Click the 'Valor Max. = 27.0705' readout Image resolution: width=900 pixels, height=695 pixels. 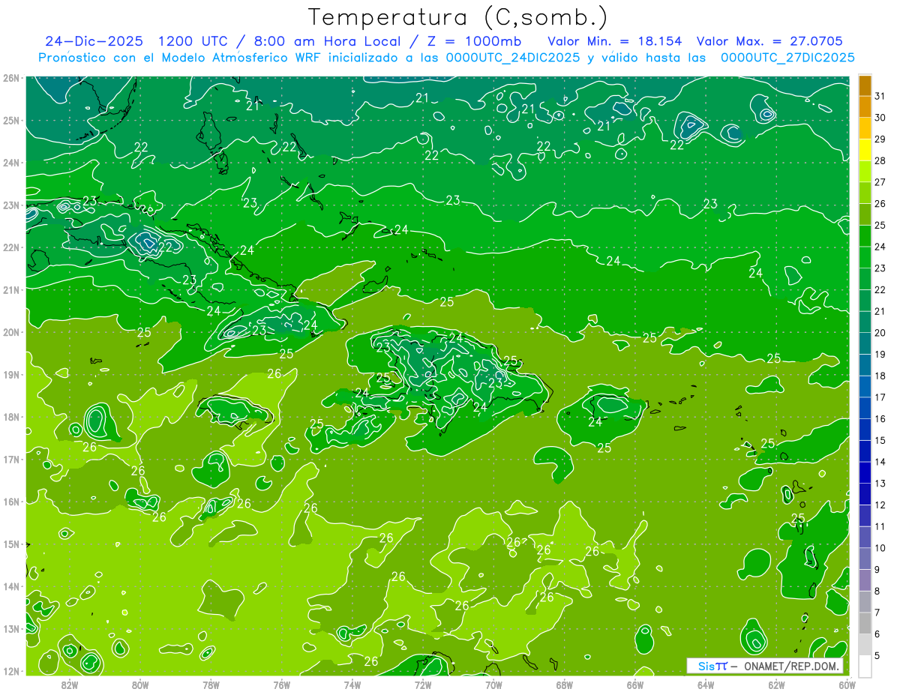(769, 41)
